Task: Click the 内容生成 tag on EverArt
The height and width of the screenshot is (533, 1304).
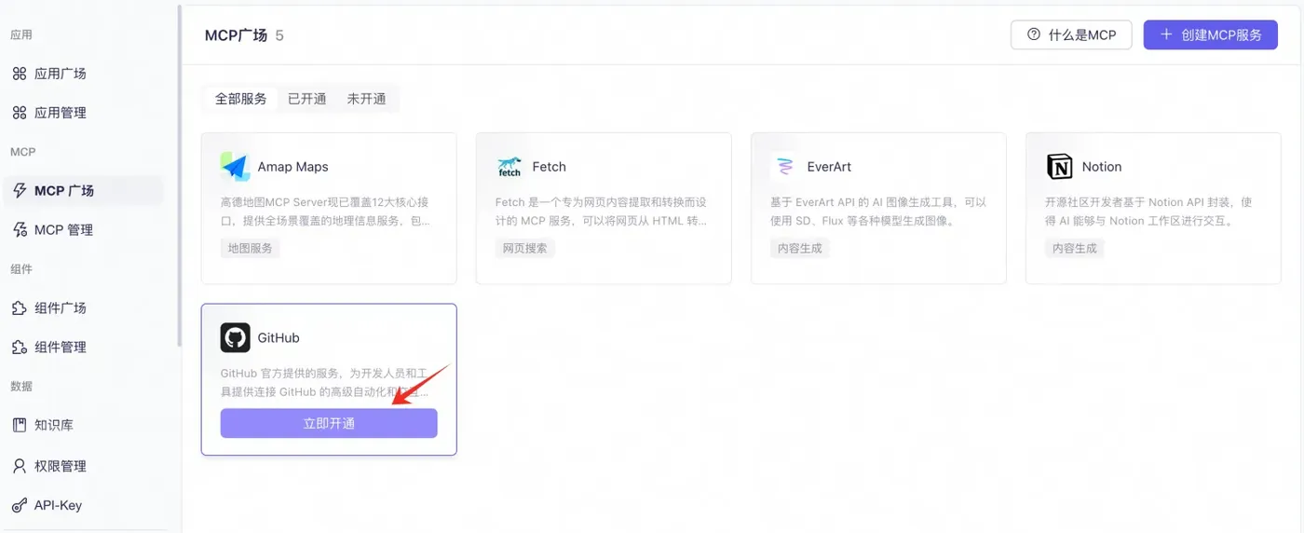Action: [801, 249]
